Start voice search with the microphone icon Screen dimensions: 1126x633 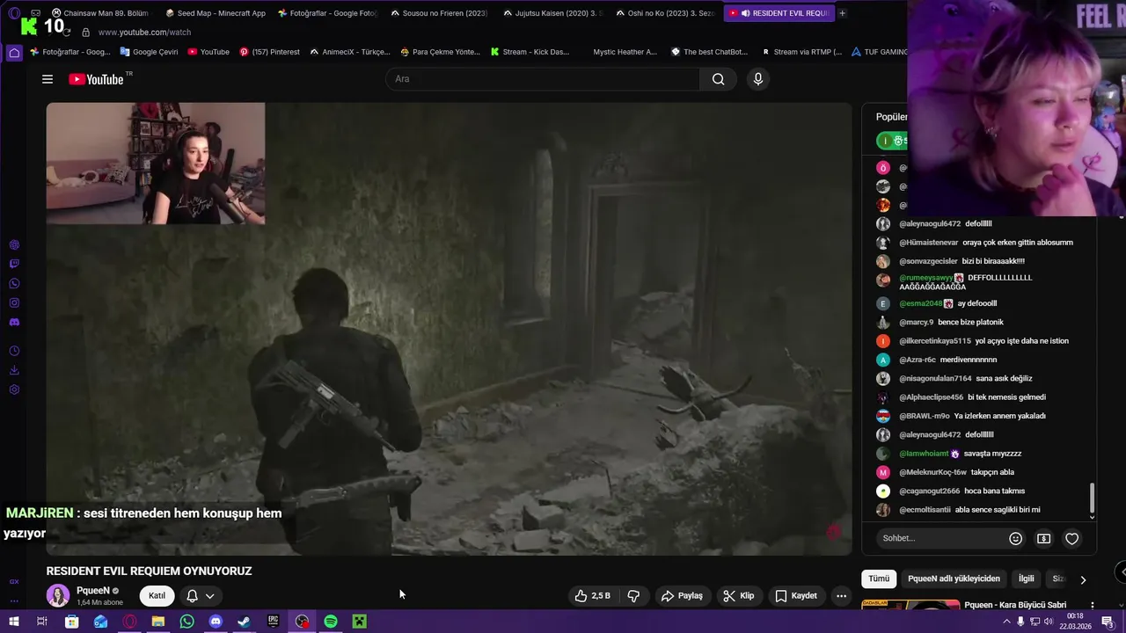pos(758,79)
